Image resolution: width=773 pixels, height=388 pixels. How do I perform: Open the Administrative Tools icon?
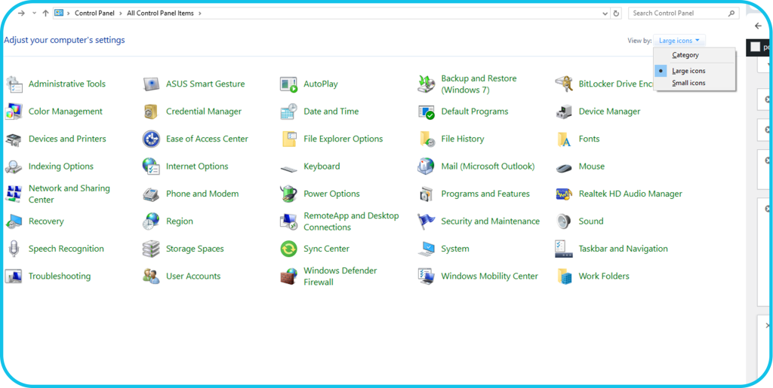pyautogui.click(x=14, y=84)
